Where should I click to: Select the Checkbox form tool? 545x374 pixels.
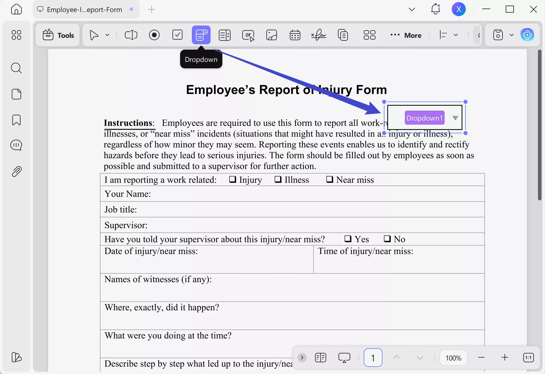[177, 35]
